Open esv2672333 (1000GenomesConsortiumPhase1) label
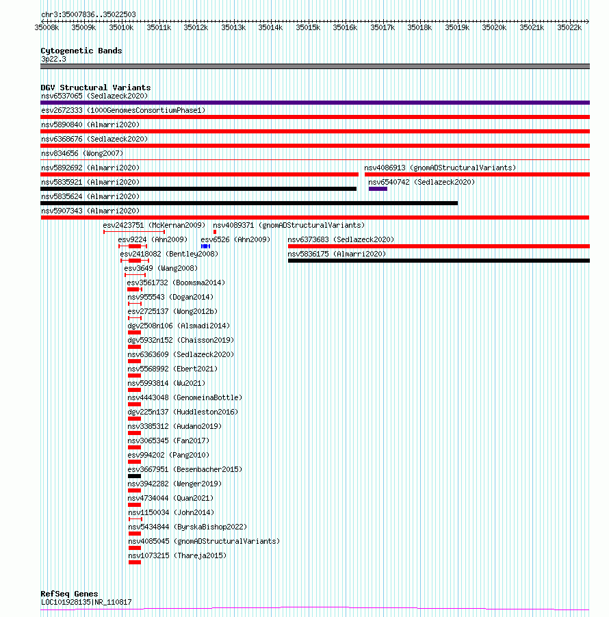 [x=123, y=111]
